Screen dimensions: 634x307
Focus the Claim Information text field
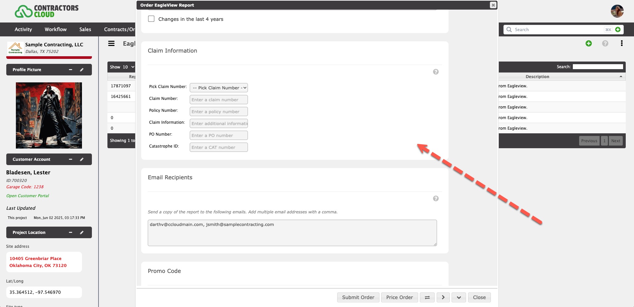219,123
